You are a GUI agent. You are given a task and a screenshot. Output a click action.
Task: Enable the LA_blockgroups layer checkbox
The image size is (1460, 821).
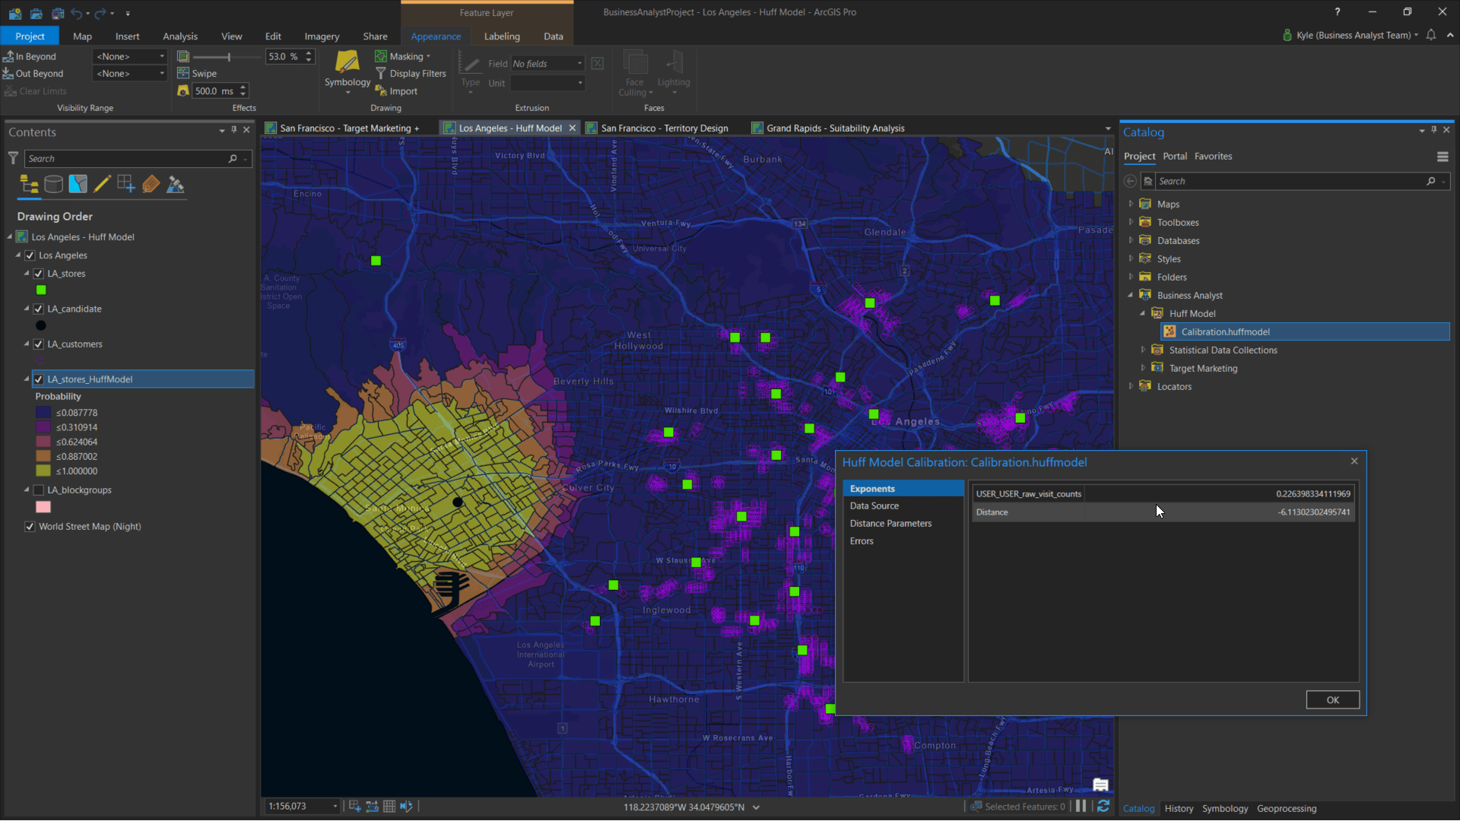(x=39, y=490)
